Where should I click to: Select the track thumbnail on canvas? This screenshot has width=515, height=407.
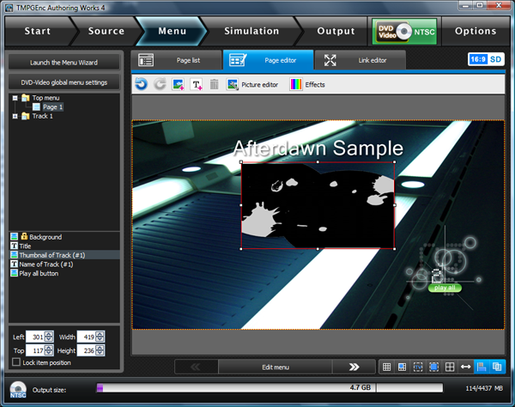point(318,205)
